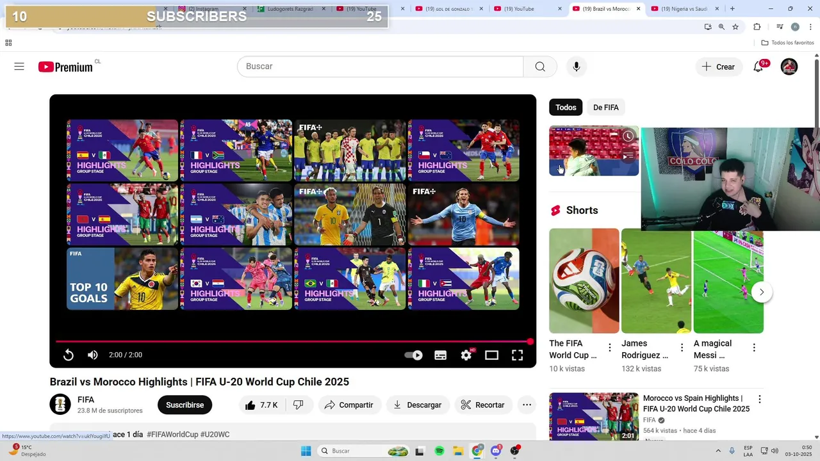
Task: Select the De FIFA filter chip
Action: (606, 108)
